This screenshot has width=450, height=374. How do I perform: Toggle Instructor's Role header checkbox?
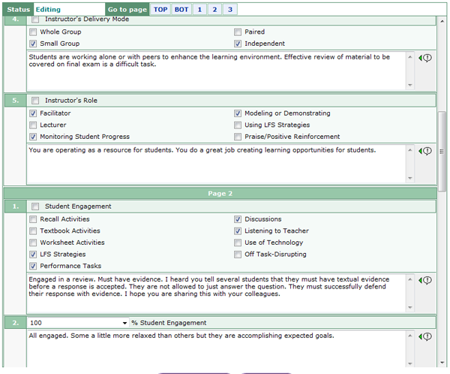click(x=35, y=101)
